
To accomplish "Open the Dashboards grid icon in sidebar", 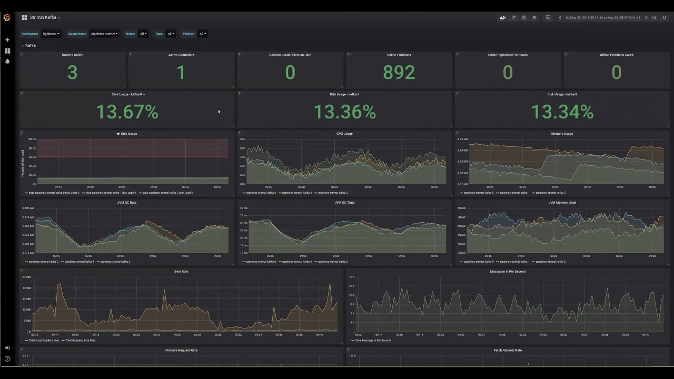I will coord(7,51).
